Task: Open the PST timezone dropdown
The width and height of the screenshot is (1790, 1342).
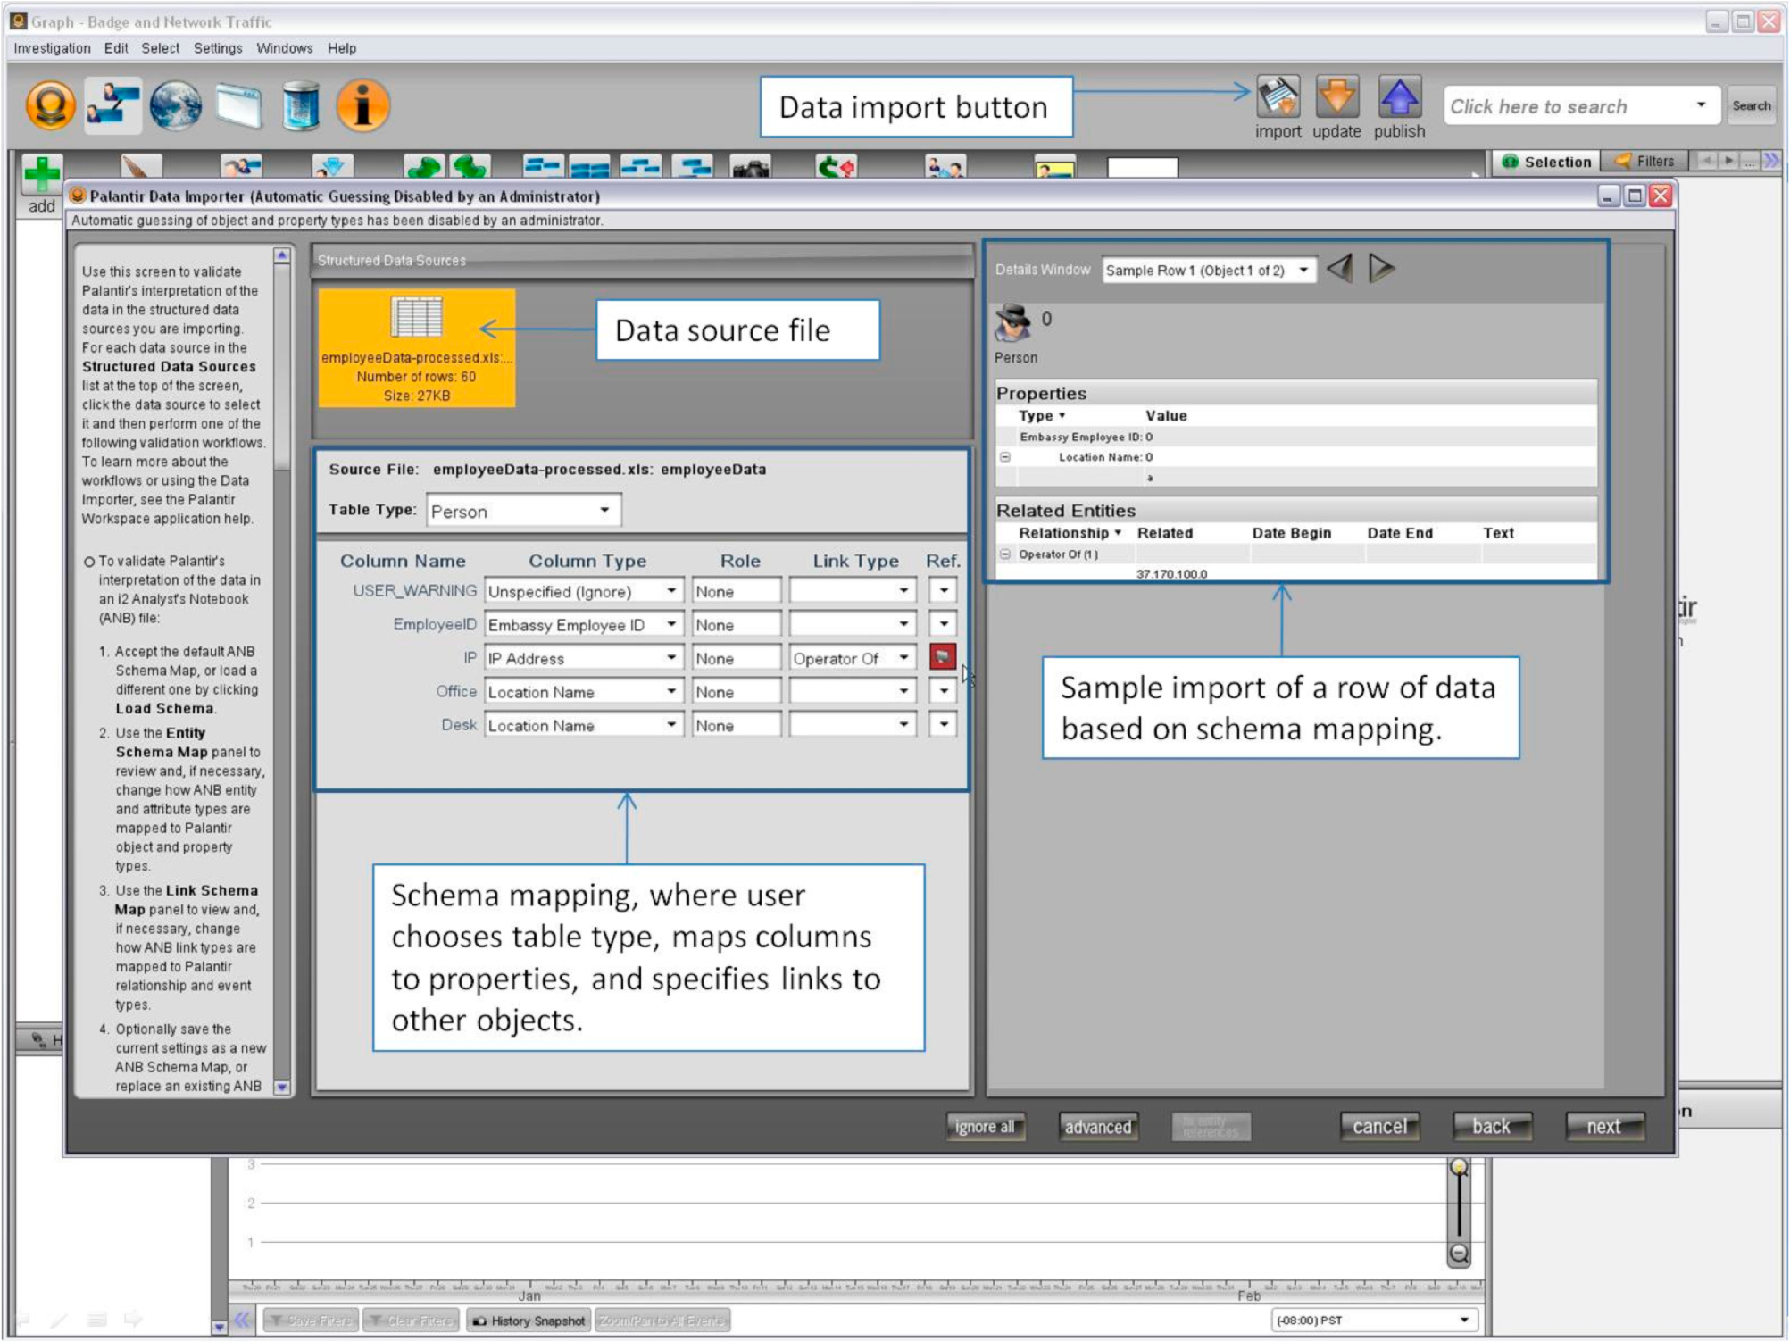Action: 1374,1320
